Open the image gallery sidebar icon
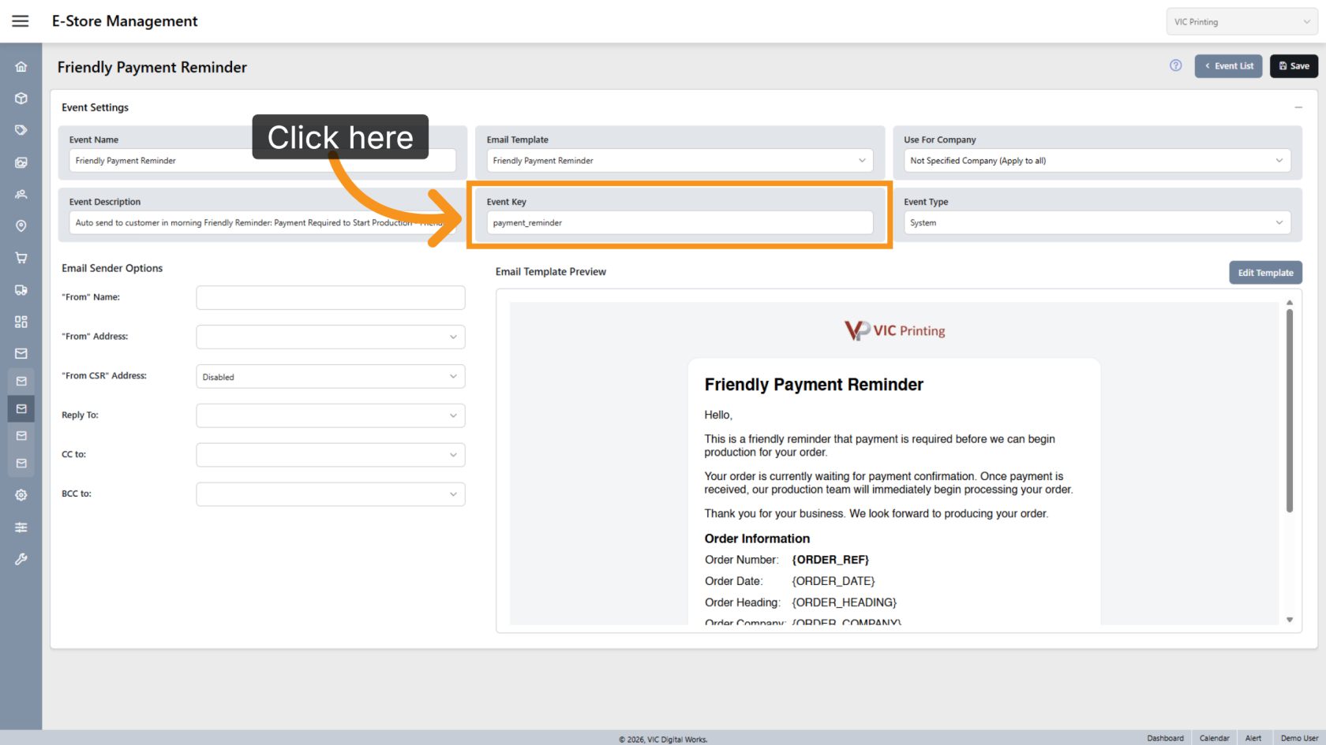Screen dimensions: 1326x745 pos(21,162)
